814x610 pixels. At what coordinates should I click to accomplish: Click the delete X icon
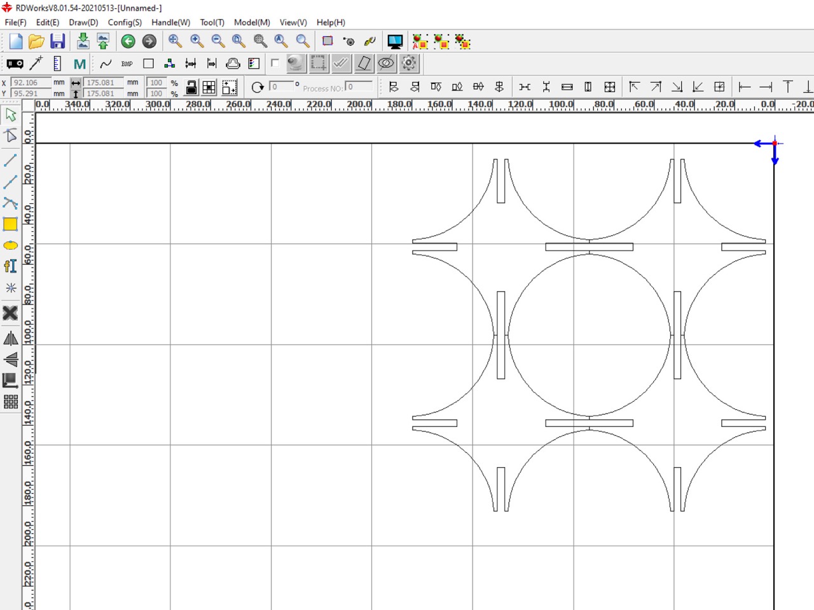coord(10,313)
